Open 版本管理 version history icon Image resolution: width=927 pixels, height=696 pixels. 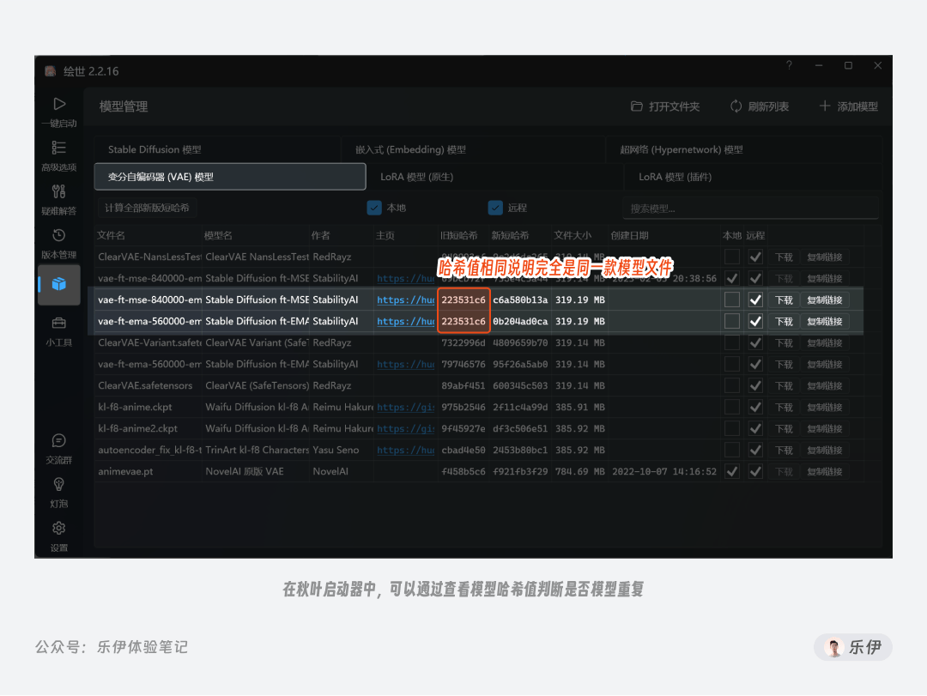click(58, 235)
